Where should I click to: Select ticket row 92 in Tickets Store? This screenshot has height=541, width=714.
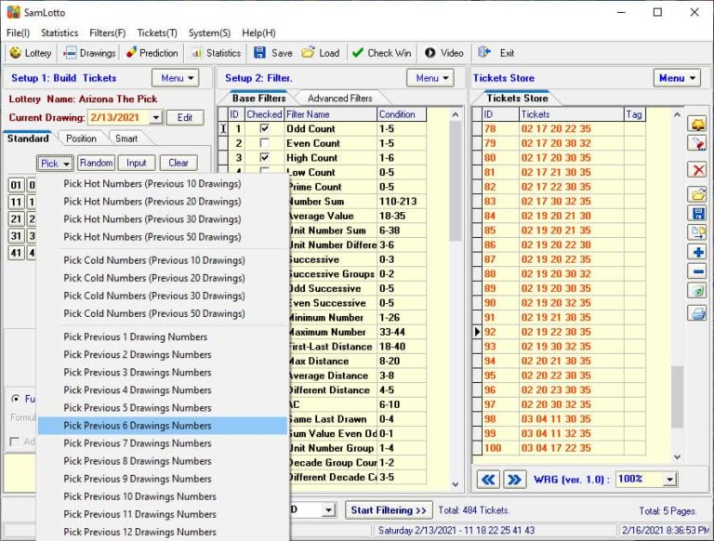click(x=559, y=332)
